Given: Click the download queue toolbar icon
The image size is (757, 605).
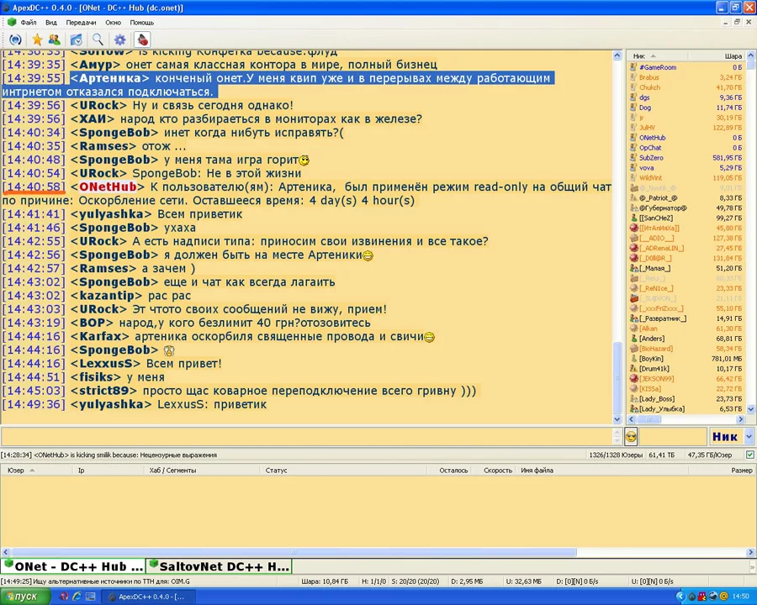Looking at the screenshot, I should click(x=77, y=39).
